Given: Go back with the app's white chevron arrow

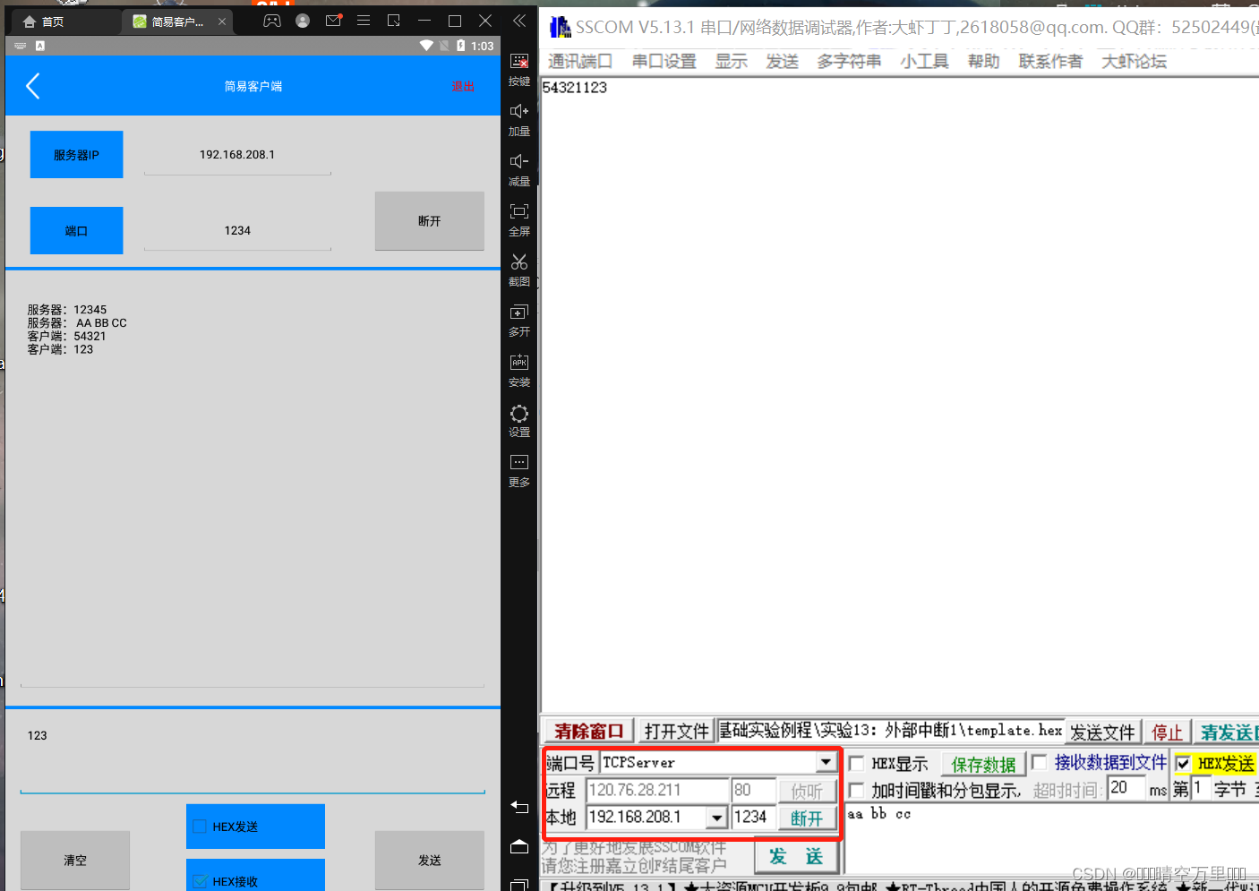Looking at the screenshot, I should [x=33, y=86].
